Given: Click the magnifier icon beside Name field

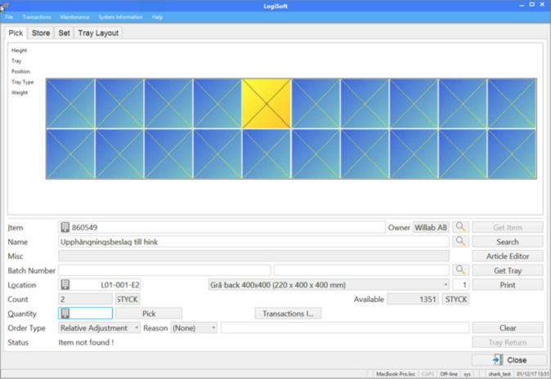Looking at the screenshot, I should coord(460,242).
